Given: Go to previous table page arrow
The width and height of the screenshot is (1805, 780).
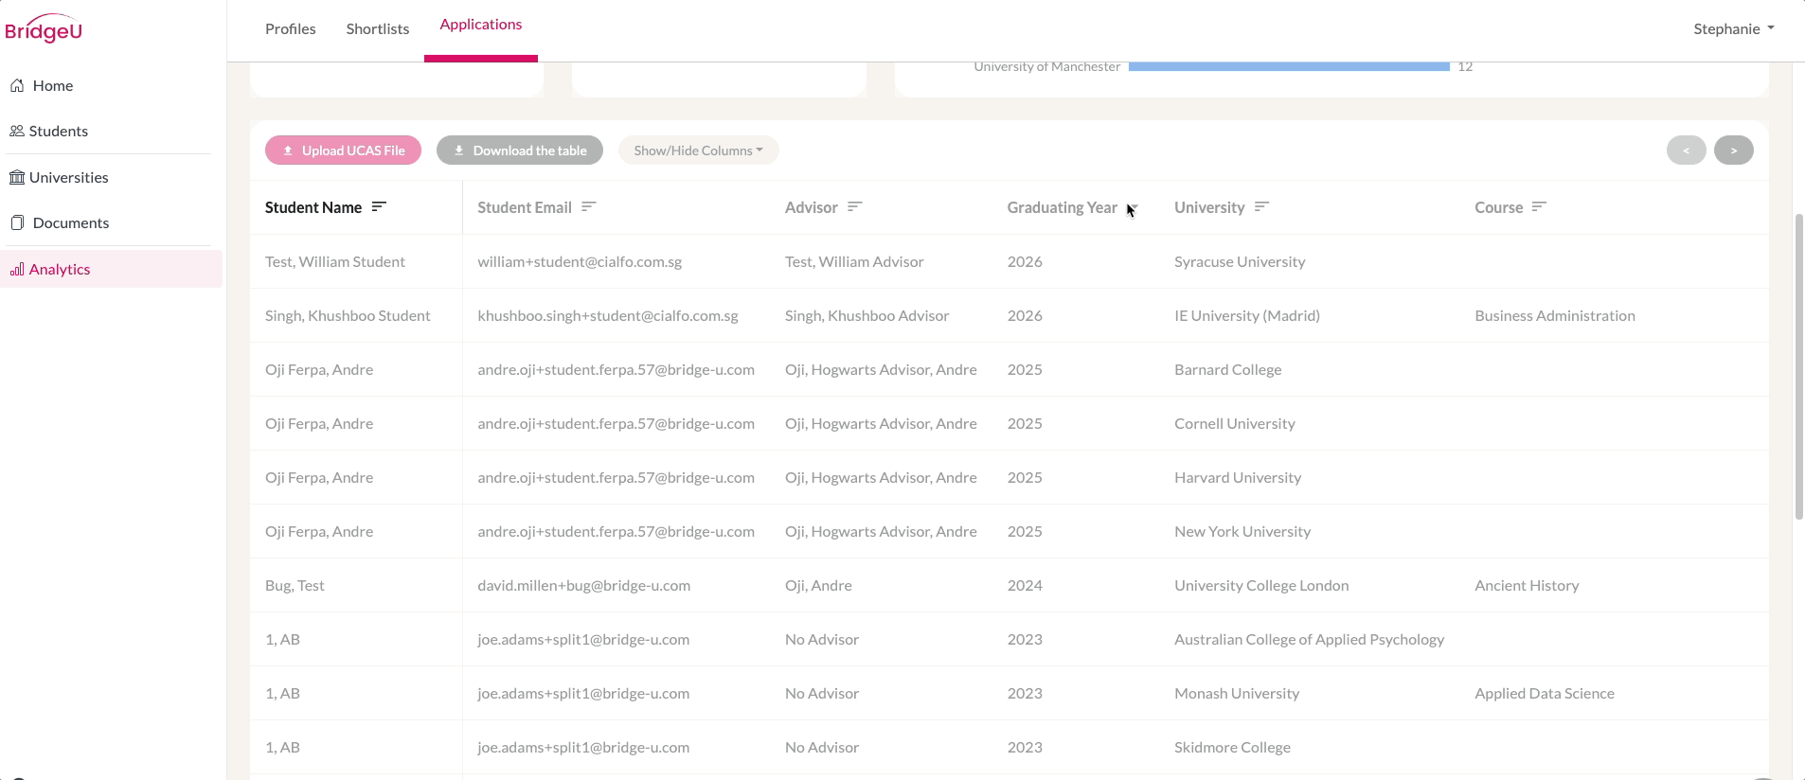Looking at the screenshot, I should pos(1687,151).
